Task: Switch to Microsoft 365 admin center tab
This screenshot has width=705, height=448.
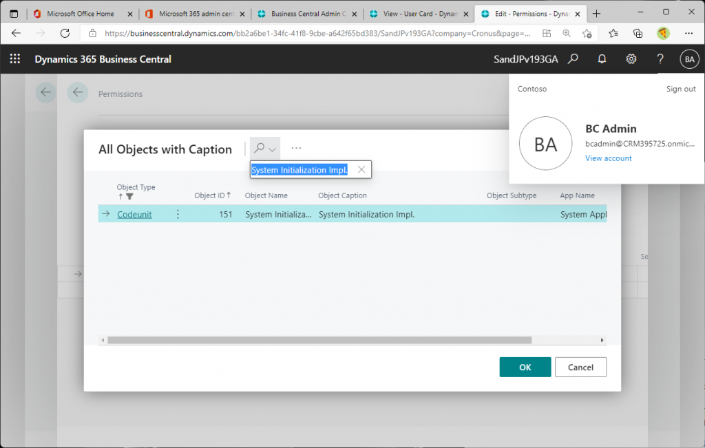Action: pos(196,14)
